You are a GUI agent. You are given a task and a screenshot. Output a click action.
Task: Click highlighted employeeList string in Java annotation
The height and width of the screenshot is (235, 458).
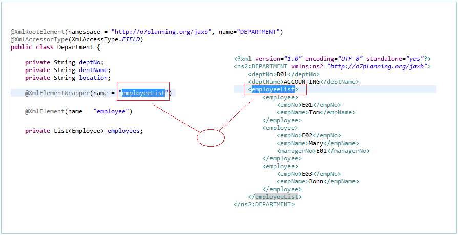tap(143, 93)
